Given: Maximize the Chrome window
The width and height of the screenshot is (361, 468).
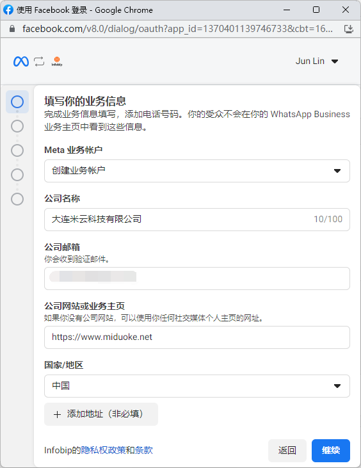Looking at the screenshot, I should pos(316,10).
